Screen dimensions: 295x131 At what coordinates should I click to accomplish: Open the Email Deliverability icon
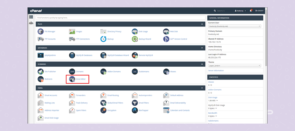tap(166, 103)
